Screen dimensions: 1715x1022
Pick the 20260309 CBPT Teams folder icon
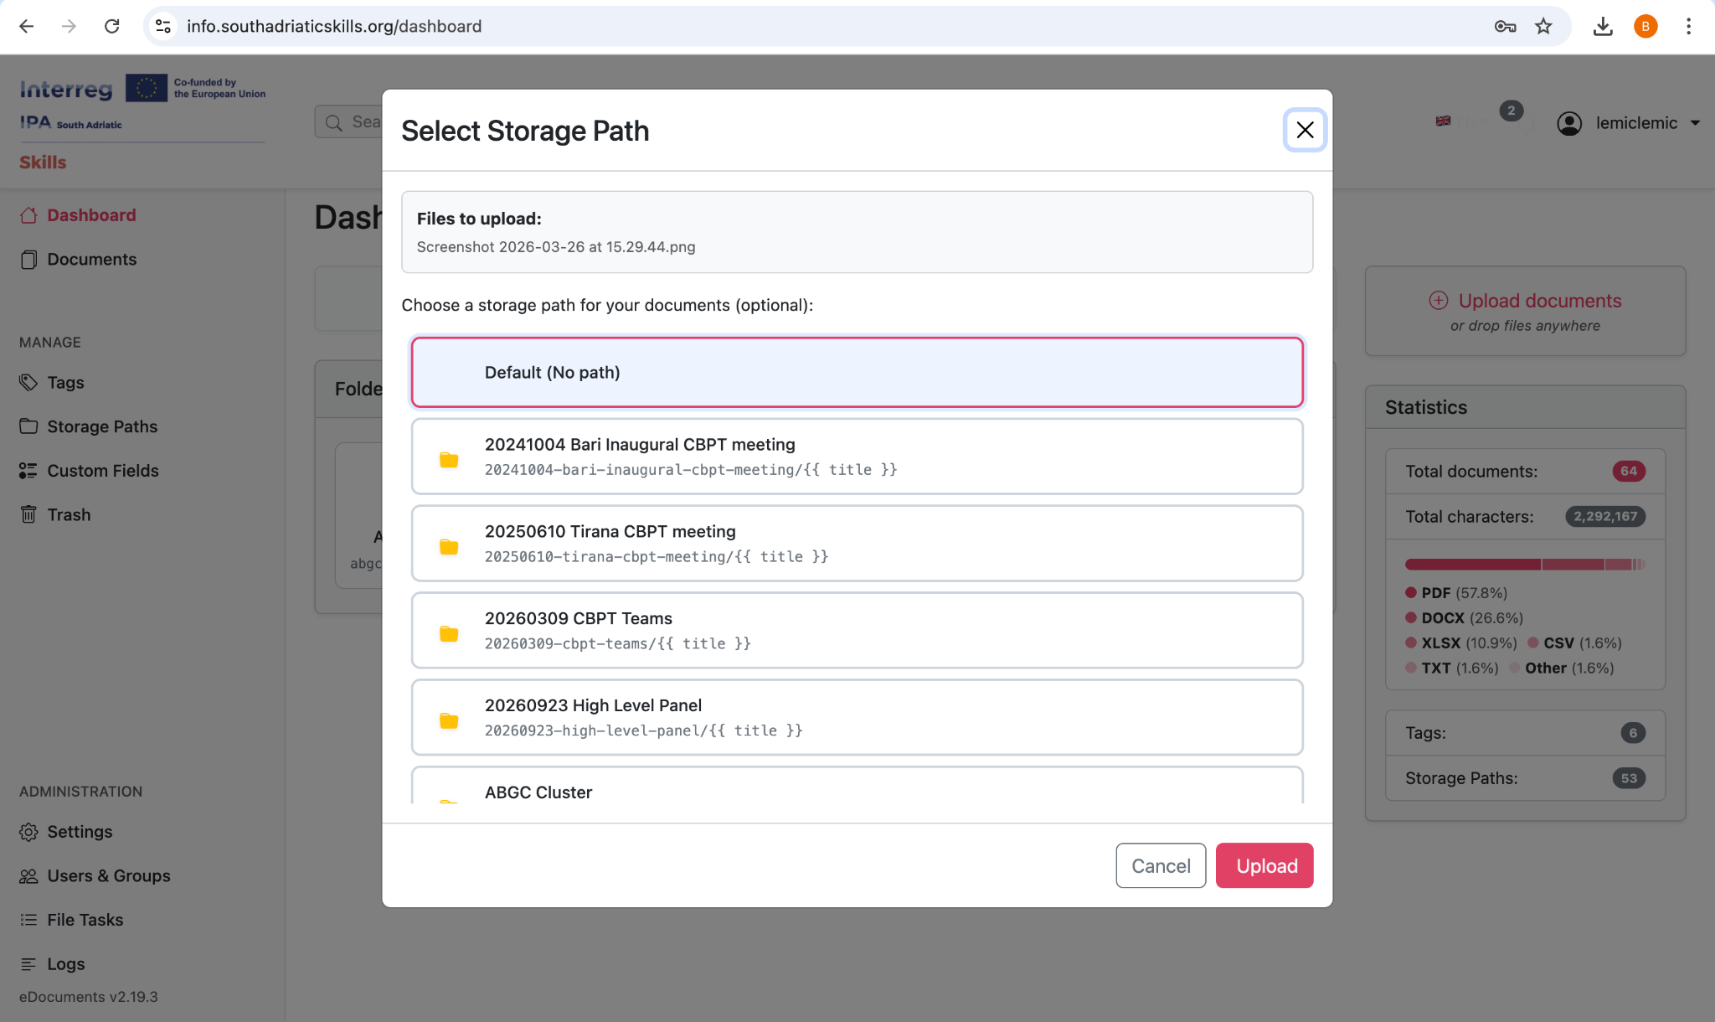tap(449, 633)
